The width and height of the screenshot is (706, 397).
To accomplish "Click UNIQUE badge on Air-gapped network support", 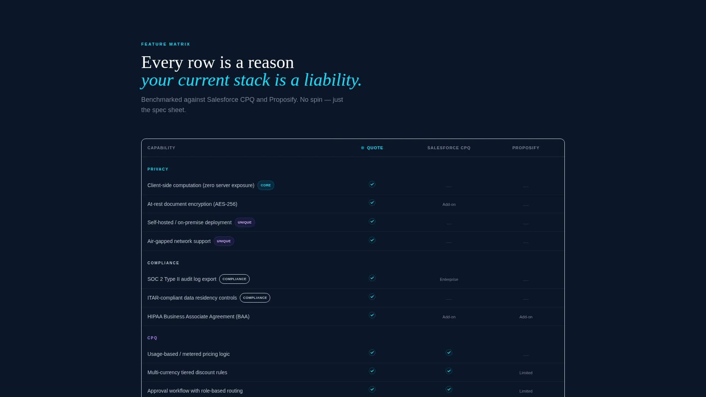I will coord(224,241).
